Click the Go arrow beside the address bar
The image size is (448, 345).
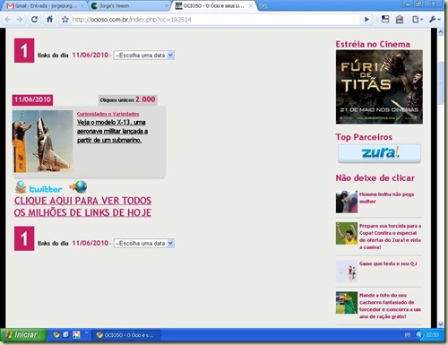click(366, 20)
